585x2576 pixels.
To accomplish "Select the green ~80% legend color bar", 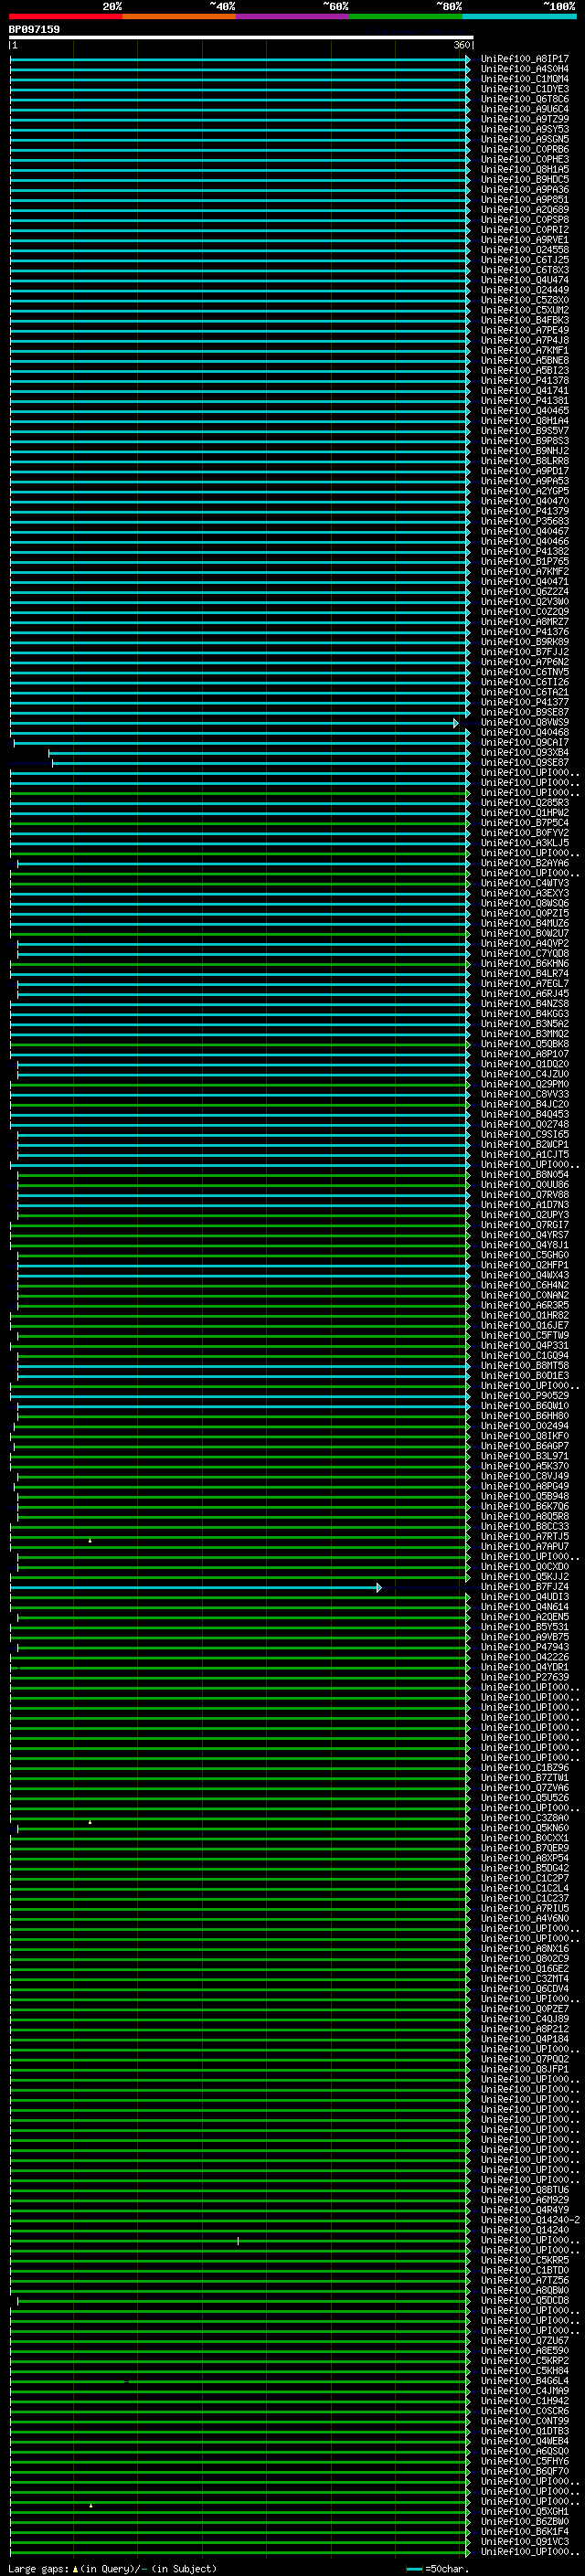I will [x=406, y=16].
